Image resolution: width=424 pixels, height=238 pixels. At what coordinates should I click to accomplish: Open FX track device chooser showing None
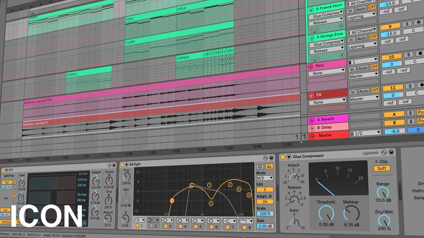point(328,102)
